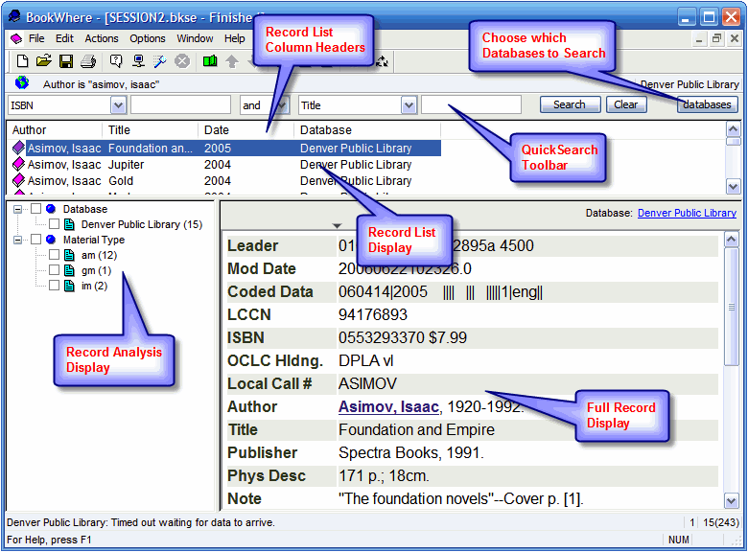Click the grey up arrow toolbar icon
Screen dimensions: 748x552
232,61
